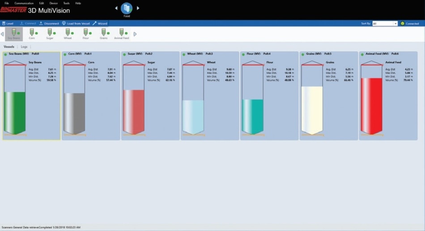
Task: Click green status dot on Animal Feed card
Action: tap(362, 55)
